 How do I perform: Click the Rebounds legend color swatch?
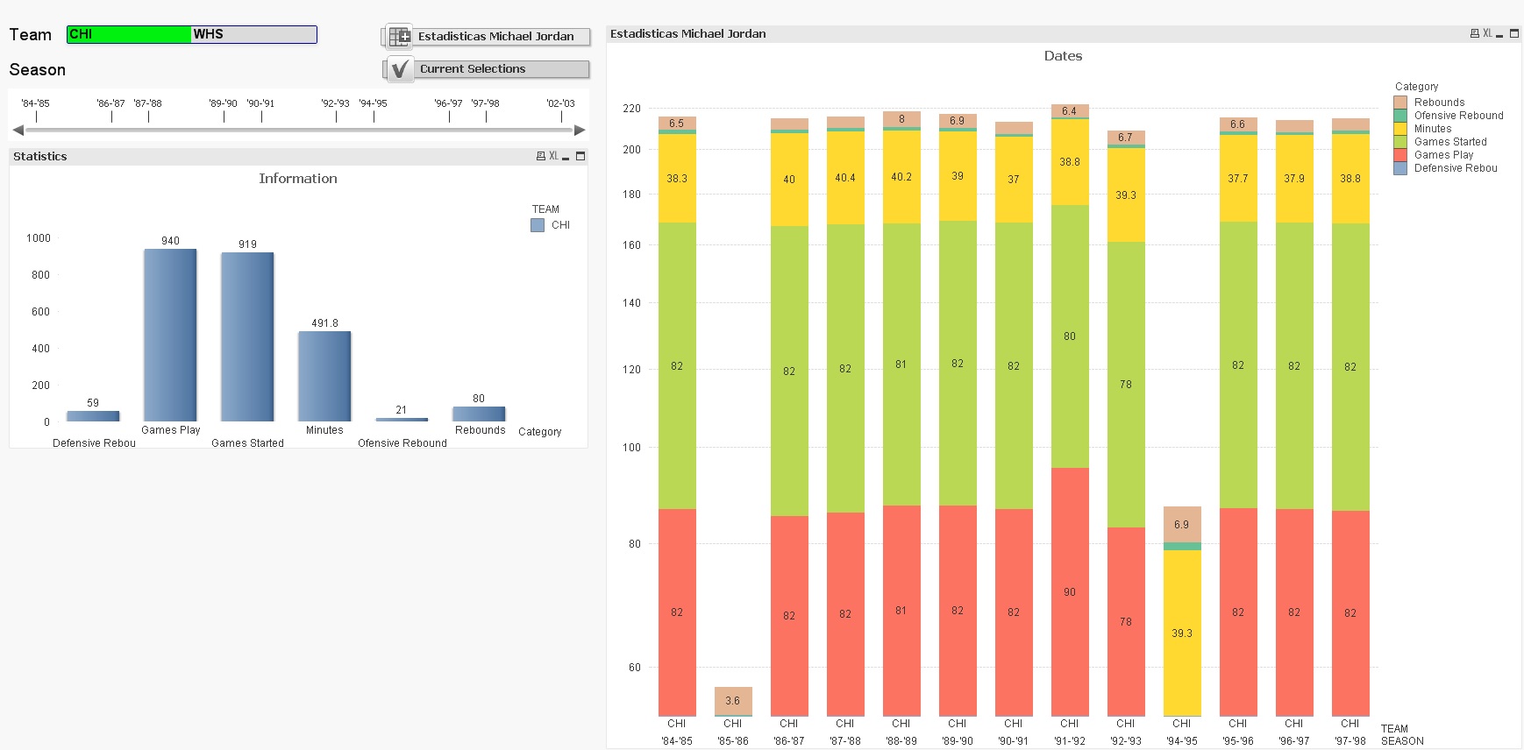pos(1400,103)
